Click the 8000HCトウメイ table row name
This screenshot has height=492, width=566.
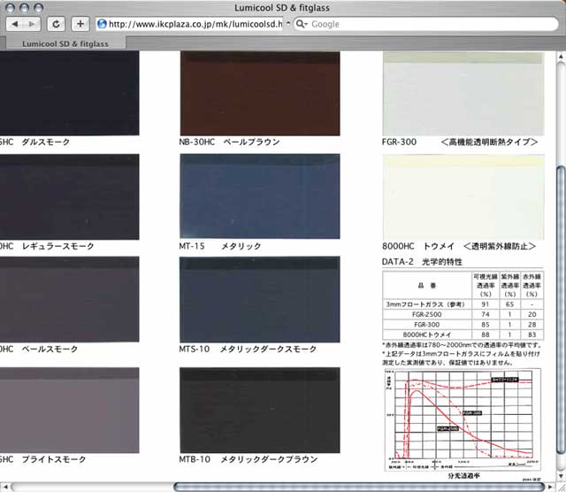click(426, 334)
